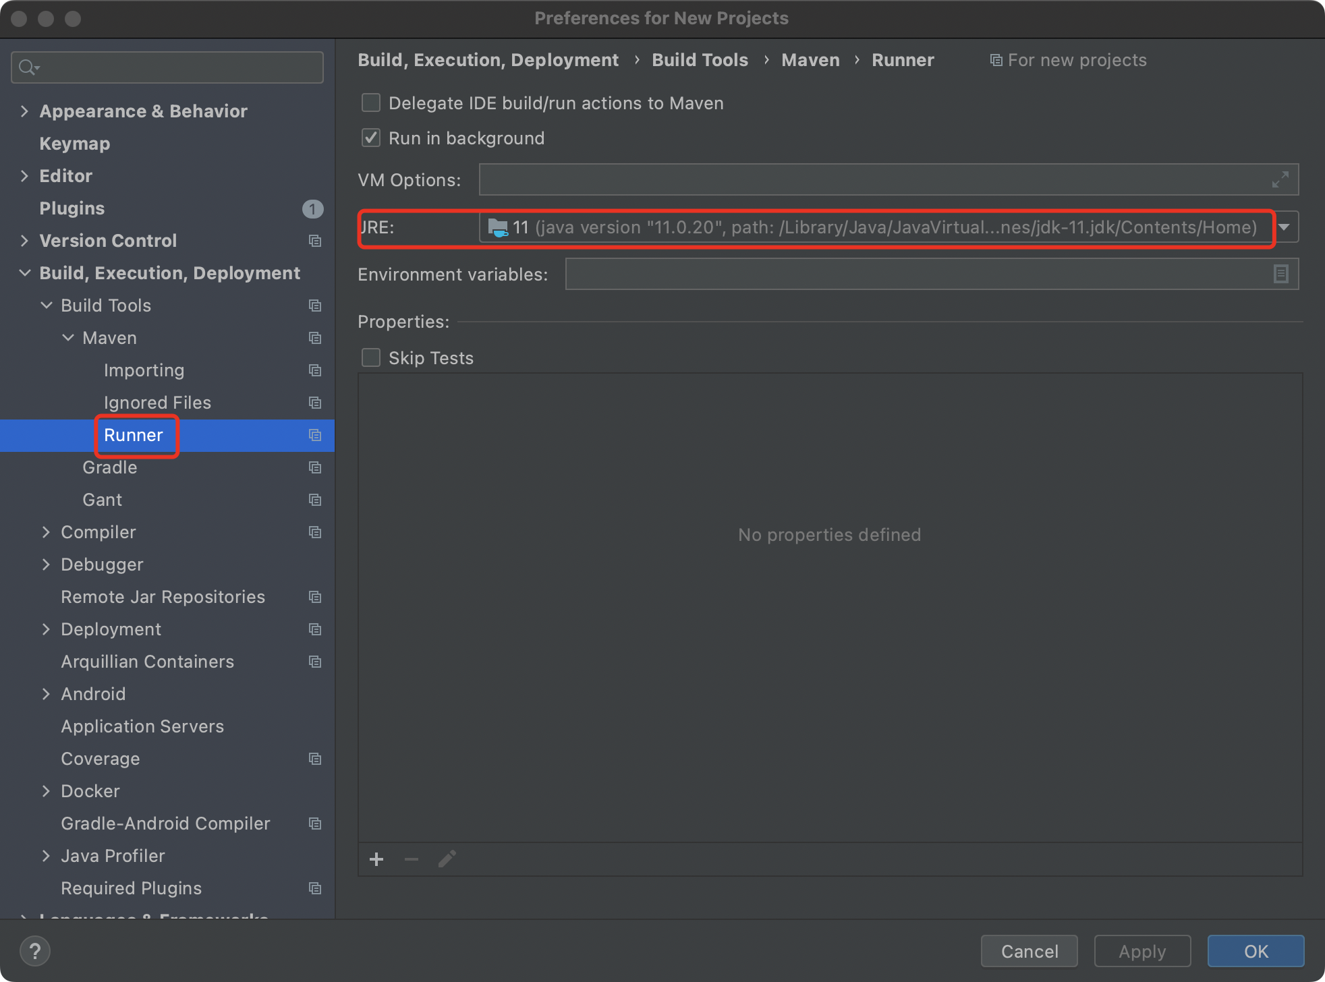Collapse the Maven tree node
This screenshot has width=1325, height=982.
(x=68, y=338)
